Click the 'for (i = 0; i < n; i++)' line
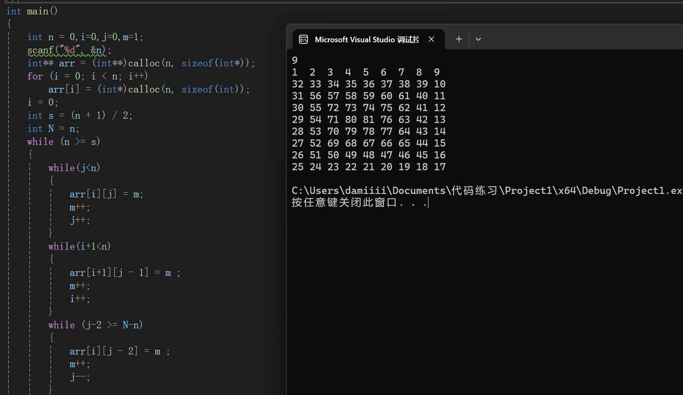The image size is (683, 395). coord(88,76)
